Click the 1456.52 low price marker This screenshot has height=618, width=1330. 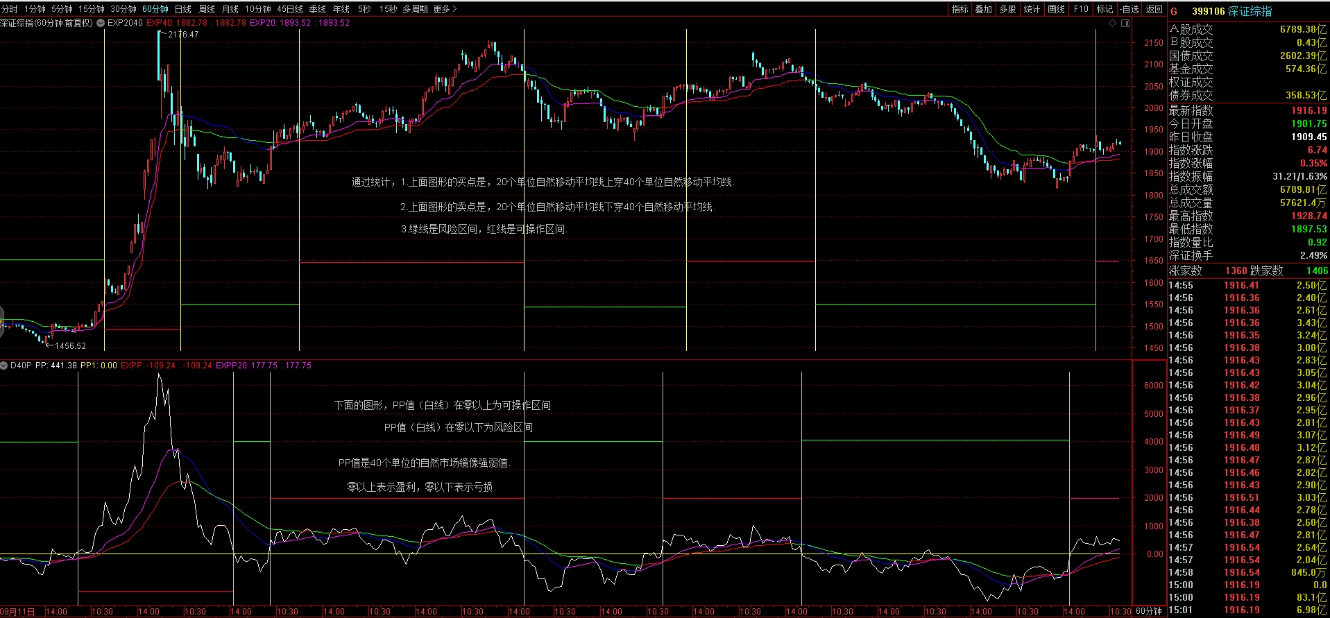coord(71,345)
